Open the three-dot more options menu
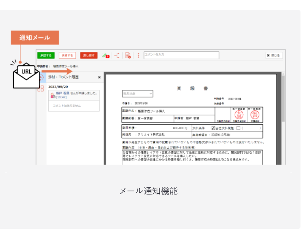 pos(138,56)
